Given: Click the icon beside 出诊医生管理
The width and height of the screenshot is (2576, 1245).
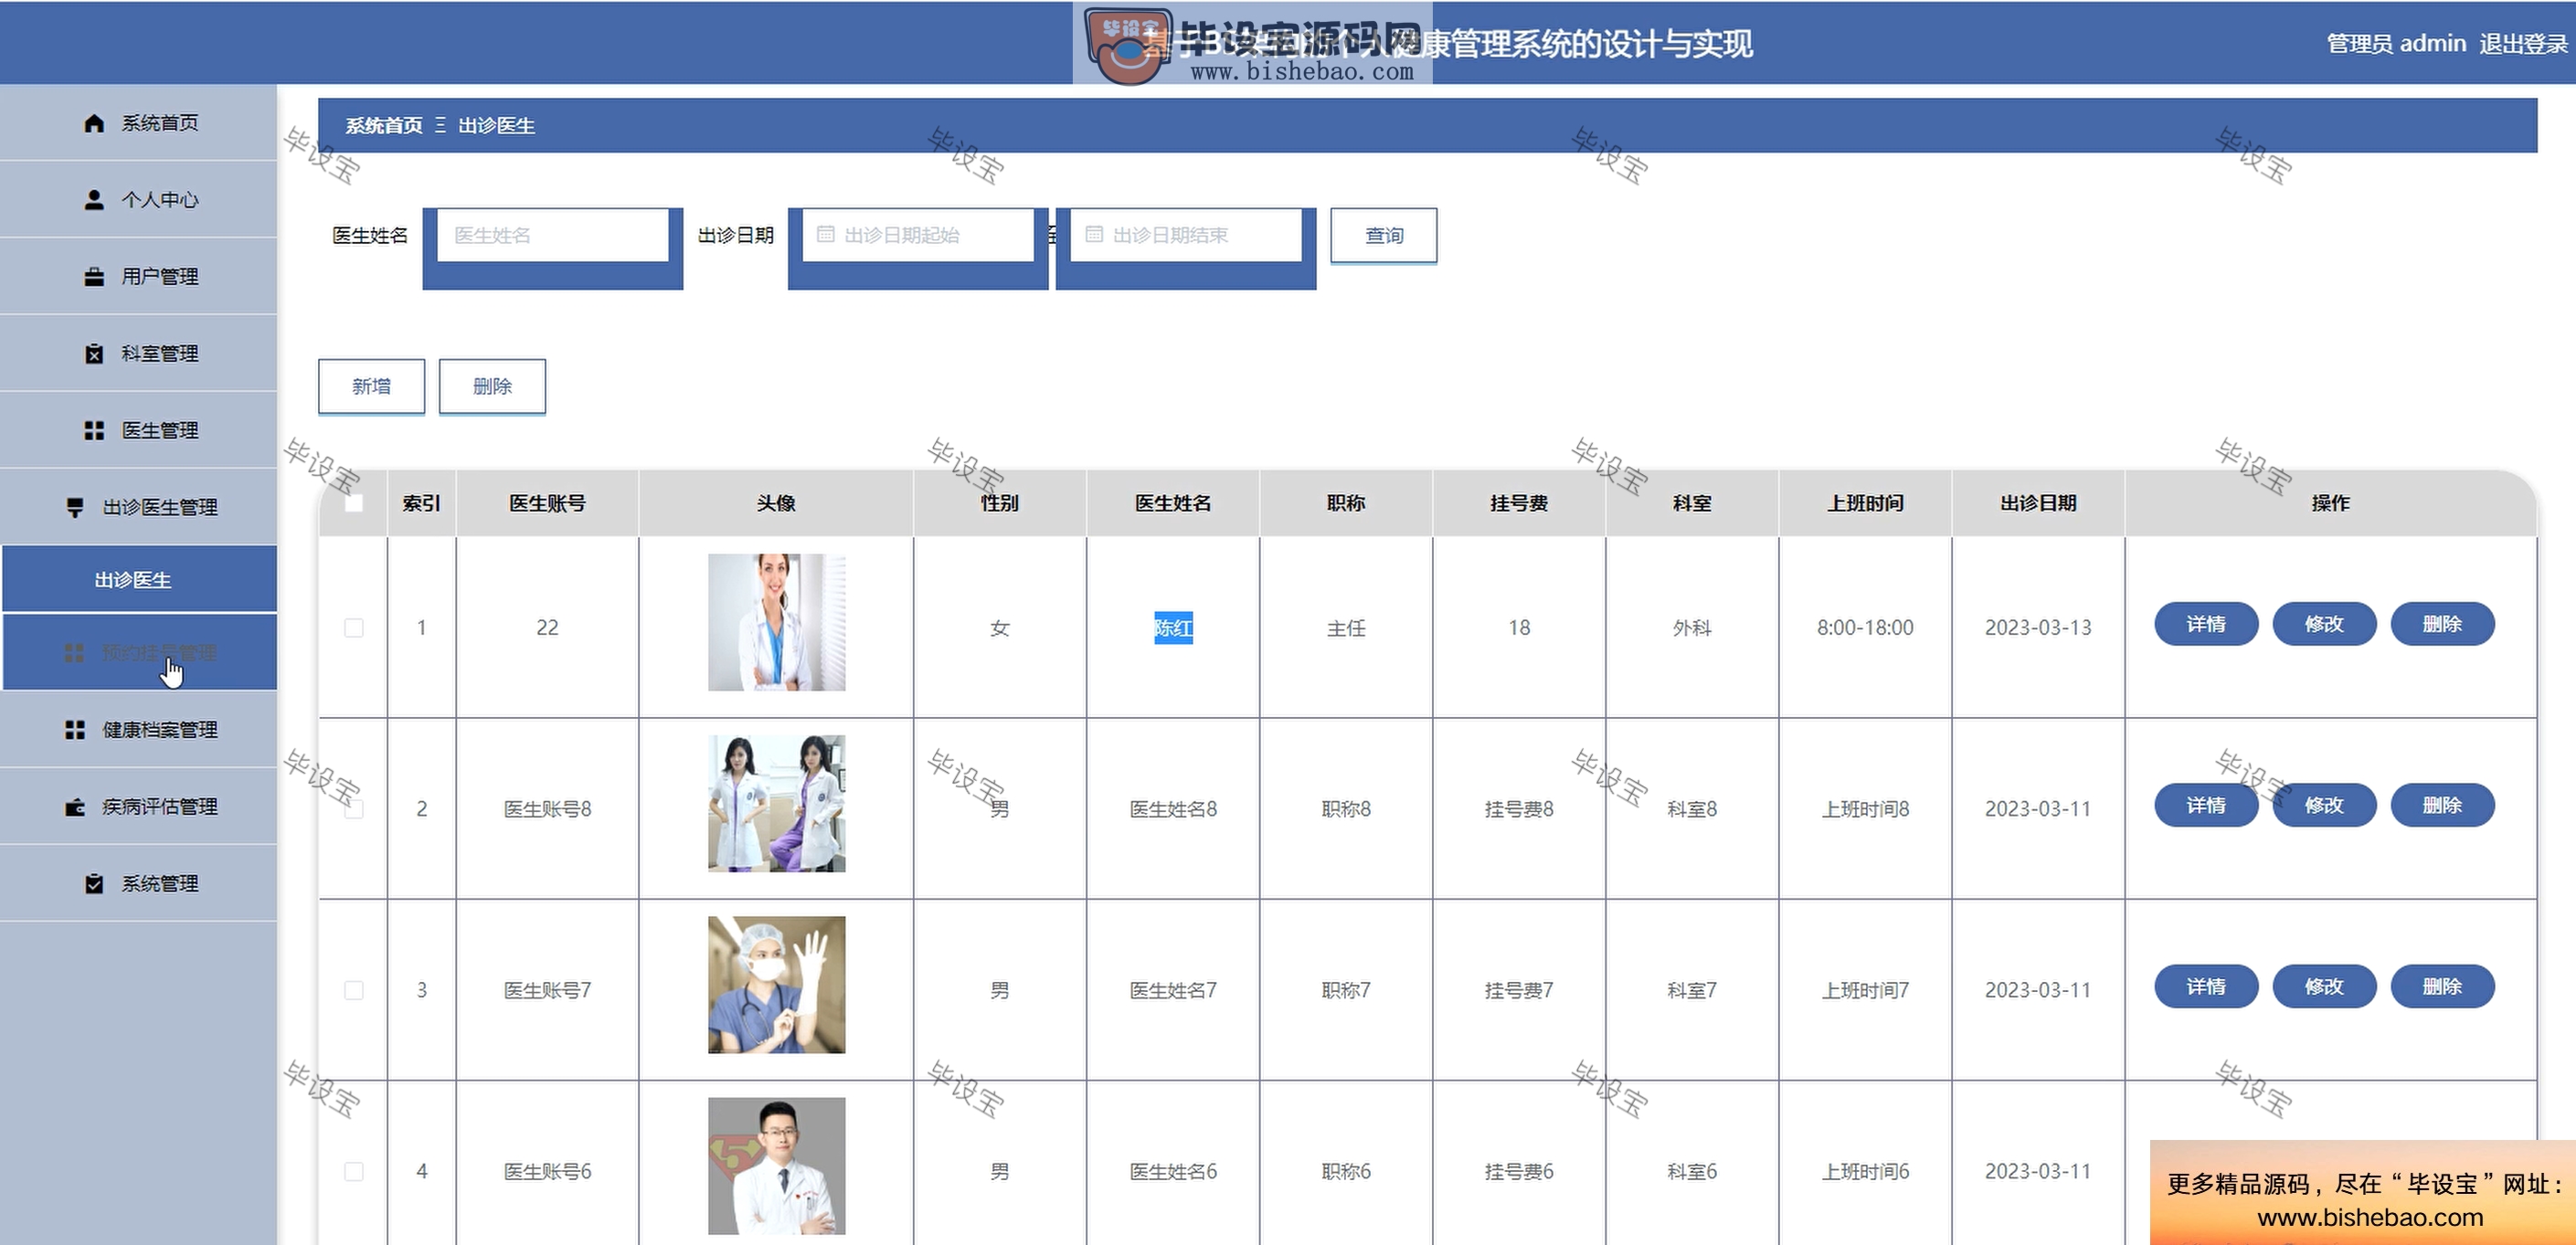Looking at the screenshot, I should pos(75,508).
